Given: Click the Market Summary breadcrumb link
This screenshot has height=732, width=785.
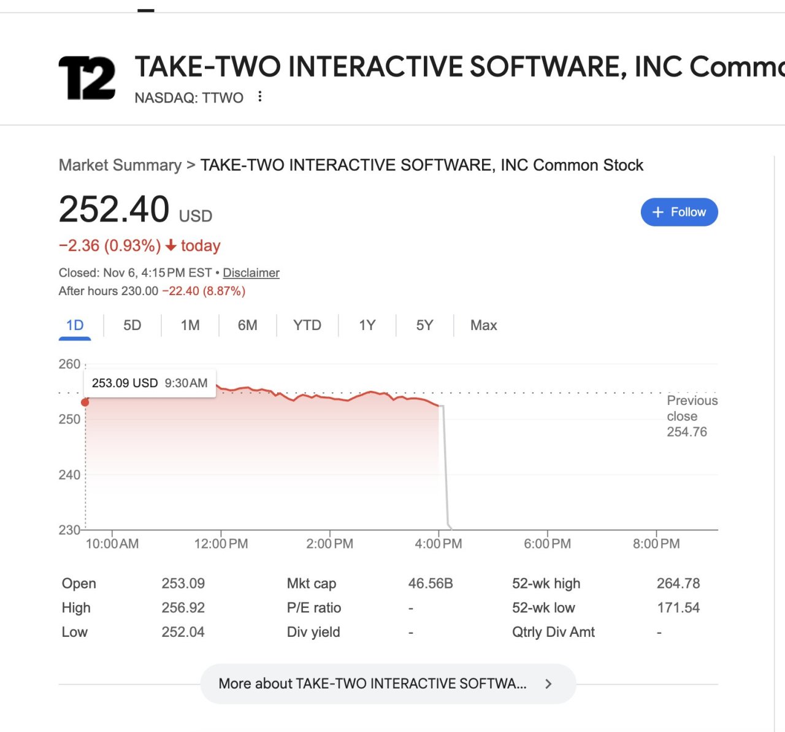Looking at the screenshot, I should [x=120, y=165].
